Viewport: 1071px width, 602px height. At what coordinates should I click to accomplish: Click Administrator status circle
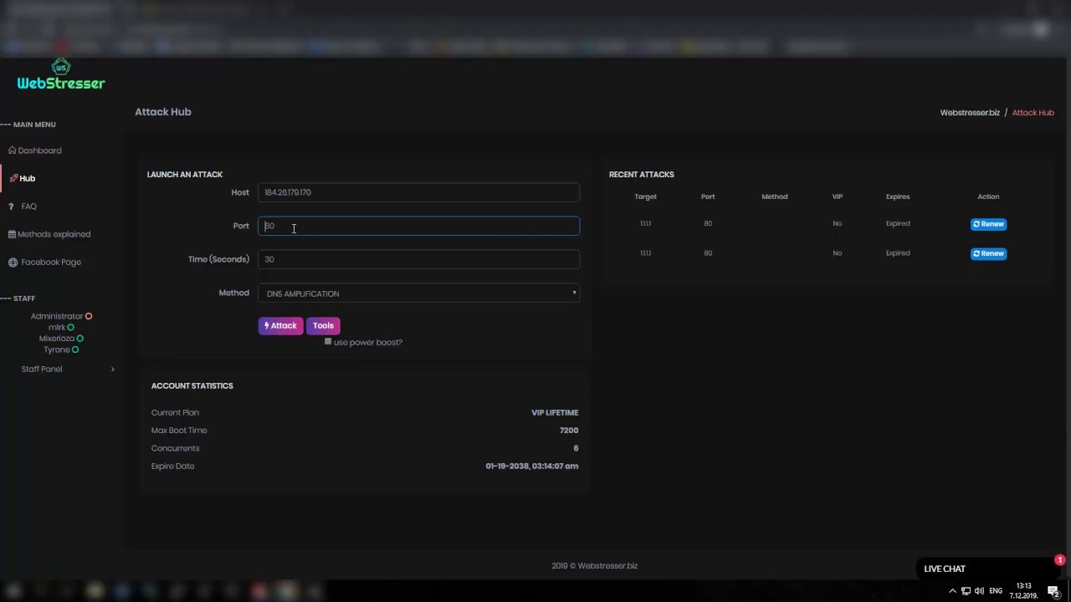coord(89,316)
